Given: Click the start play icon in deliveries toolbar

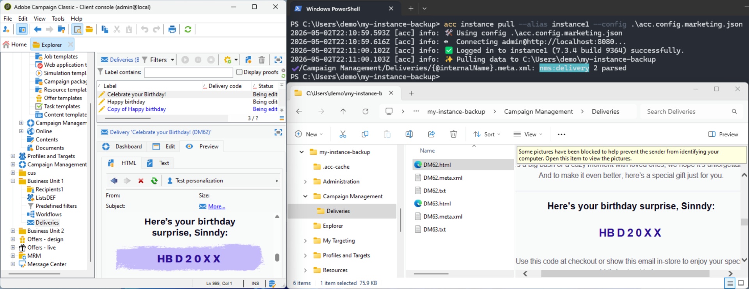Looking at the screenshot, I should tap(185, 60).
